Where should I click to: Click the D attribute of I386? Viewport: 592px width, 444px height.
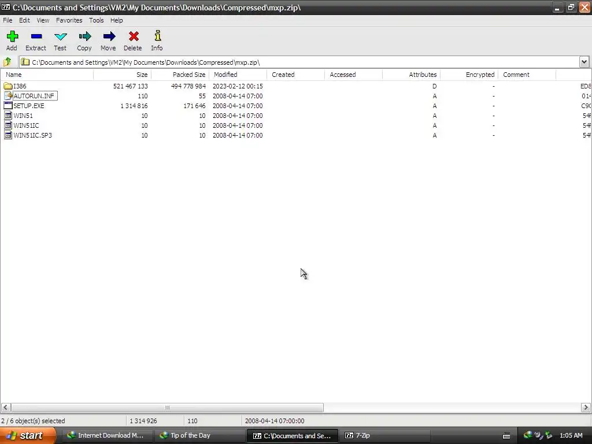[434, 86]
